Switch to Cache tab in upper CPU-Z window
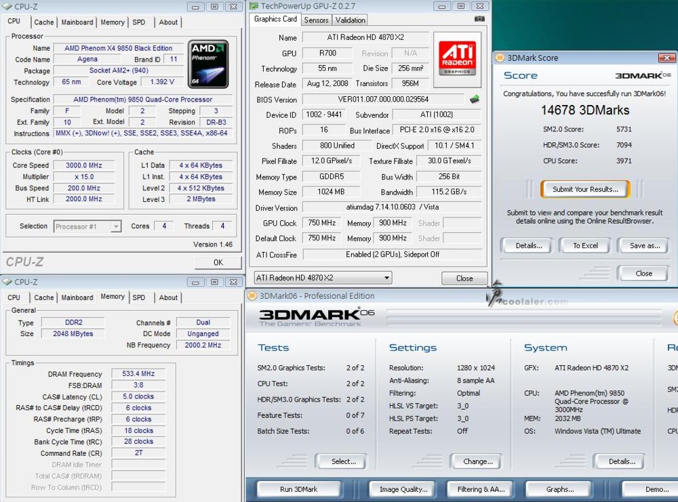The image size is (678, 502). click(x=43, y=22)
